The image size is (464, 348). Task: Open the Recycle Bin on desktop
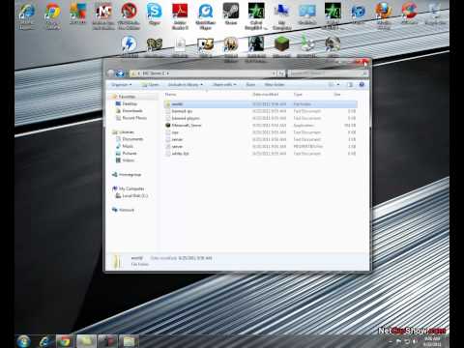coord(434,14)
